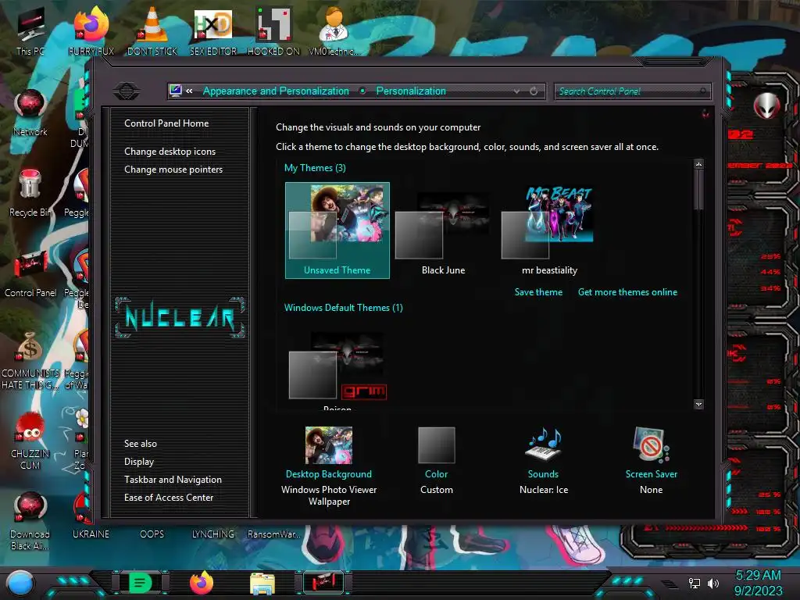
Task: Click the theme list scrollbar thumb
Action: click(x=699, y=190)
